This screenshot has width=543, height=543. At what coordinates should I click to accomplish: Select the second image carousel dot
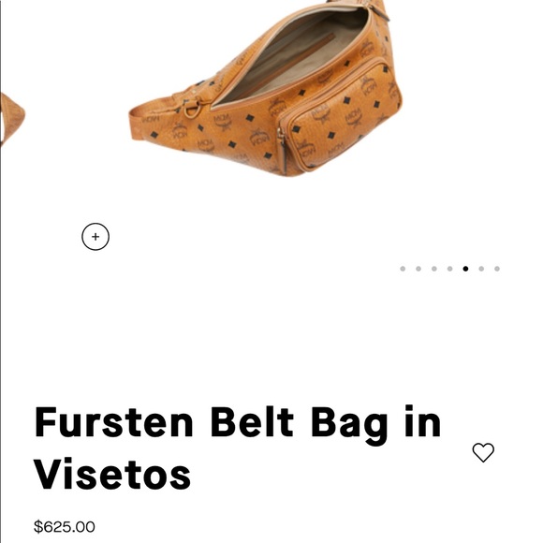click(418, 269)
